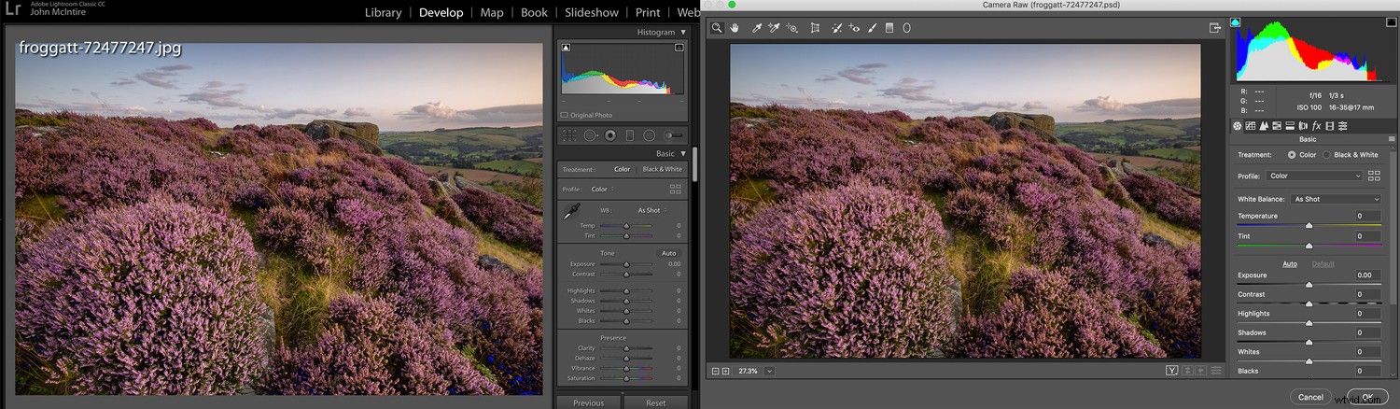The width and height of the screenshot is (1400, 409).
Task: Select the Adjustment Brush tool in Lightroom
Action: tap(673, 135)
